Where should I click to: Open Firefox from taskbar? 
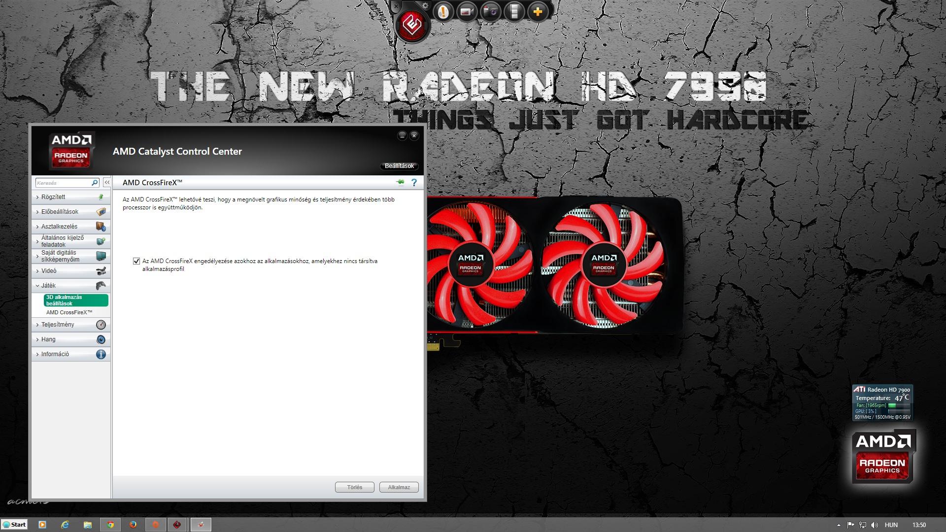[x=133, y=525]
